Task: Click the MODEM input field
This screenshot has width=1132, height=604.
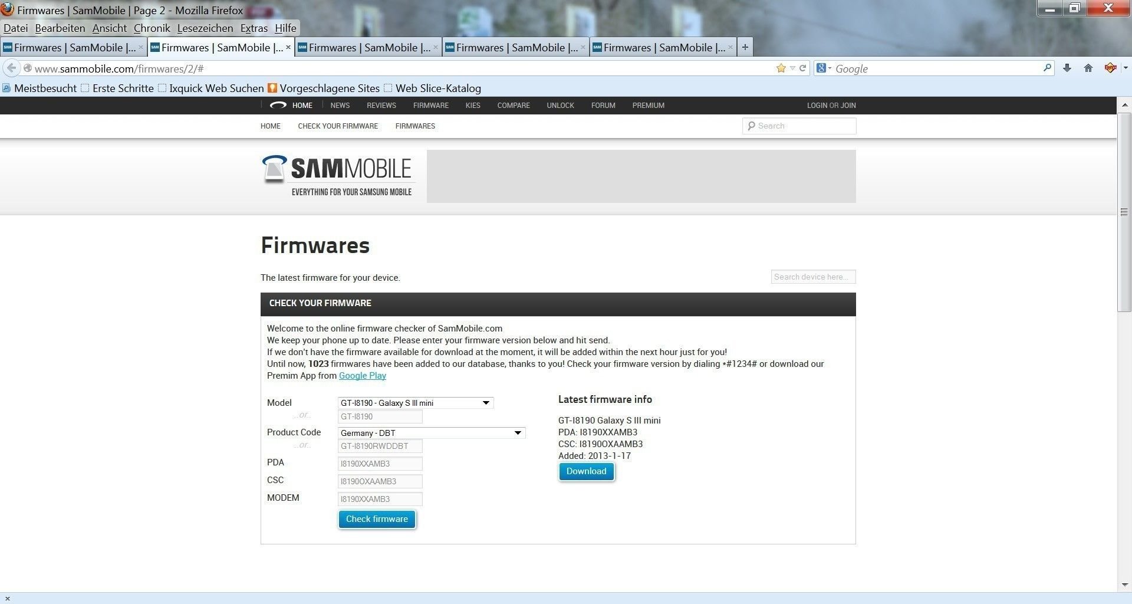Action: [380, 499]
